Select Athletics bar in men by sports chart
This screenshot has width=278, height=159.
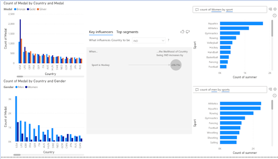[241, 104]
